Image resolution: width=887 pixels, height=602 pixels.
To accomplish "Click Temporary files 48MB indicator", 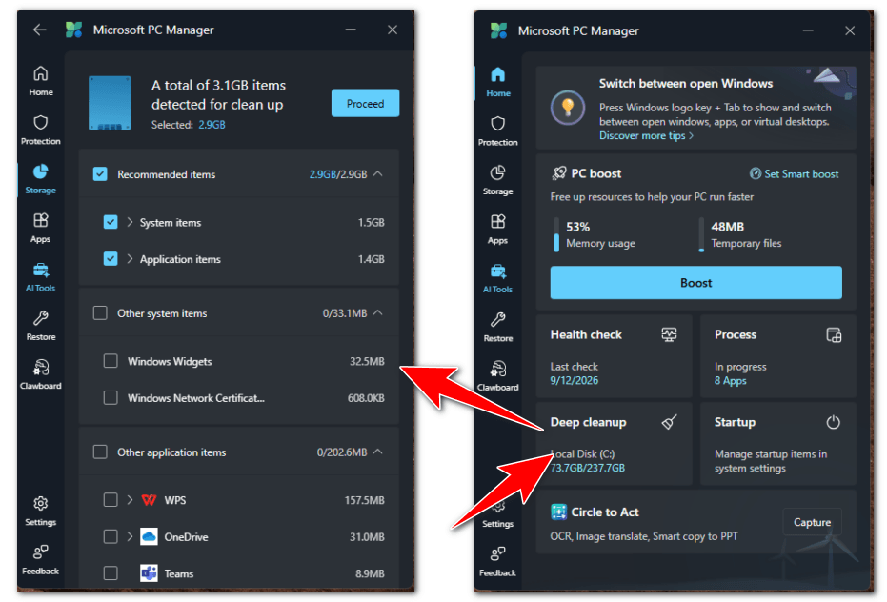I will point(740,234).
